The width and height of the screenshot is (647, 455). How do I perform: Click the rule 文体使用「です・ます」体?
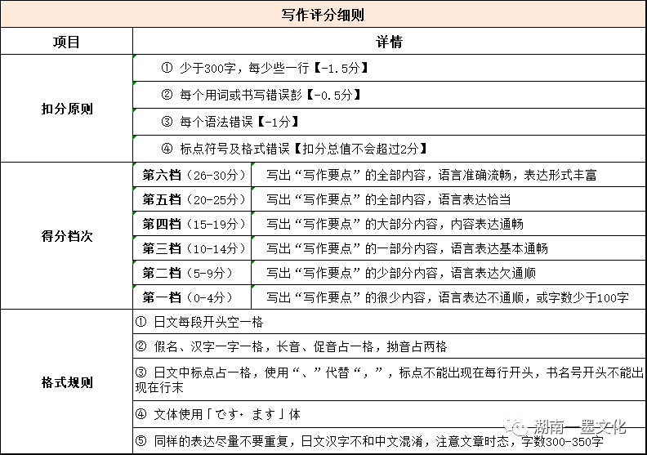tap(389, 414)
